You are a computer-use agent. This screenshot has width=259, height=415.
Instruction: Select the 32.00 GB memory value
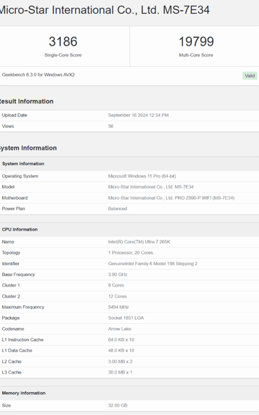coord(118,405)
